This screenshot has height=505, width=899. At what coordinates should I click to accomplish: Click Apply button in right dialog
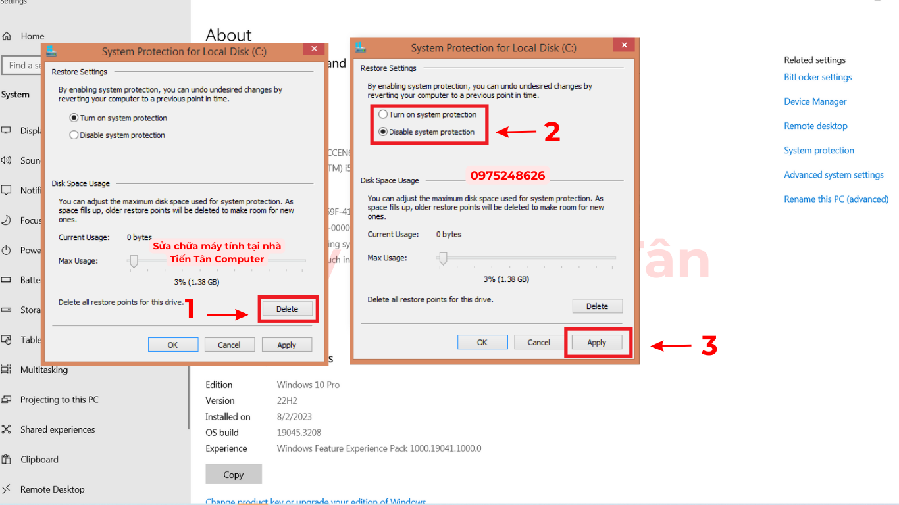tap(597, 342)
